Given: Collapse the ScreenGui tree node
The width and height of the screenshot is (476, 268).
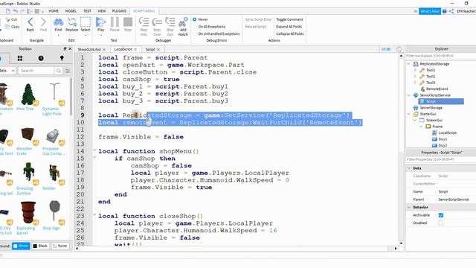Looking at the screenshot, I should tap(415, 120).
